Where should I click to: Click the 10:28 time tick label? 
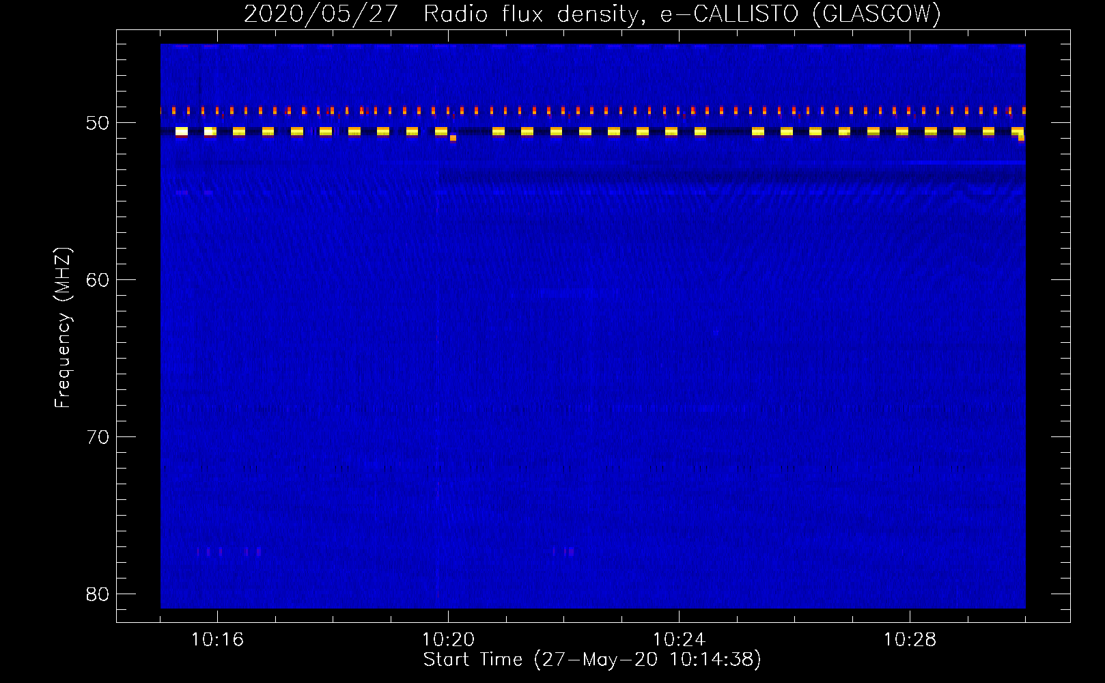click(x=910, y=640)
